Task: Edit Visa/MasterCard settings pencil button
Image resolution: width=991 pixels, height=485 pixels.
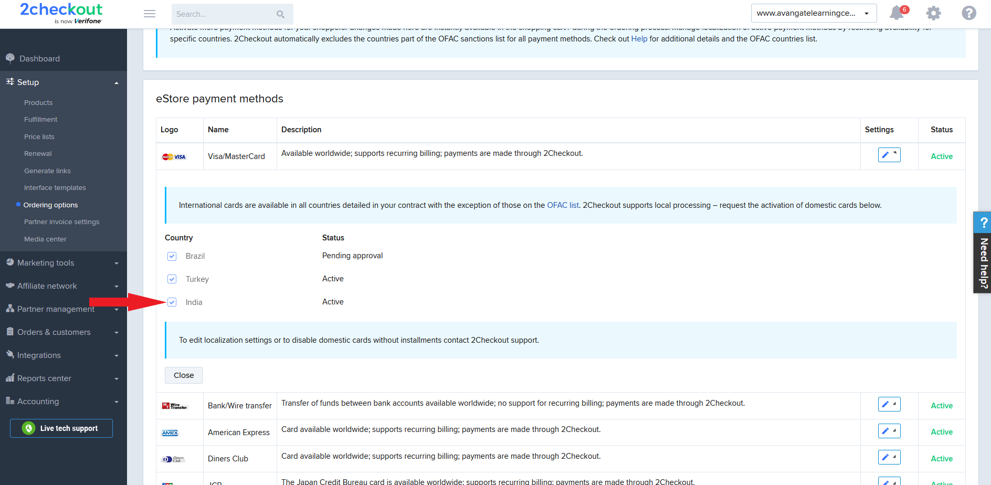Action: point(889,155)
